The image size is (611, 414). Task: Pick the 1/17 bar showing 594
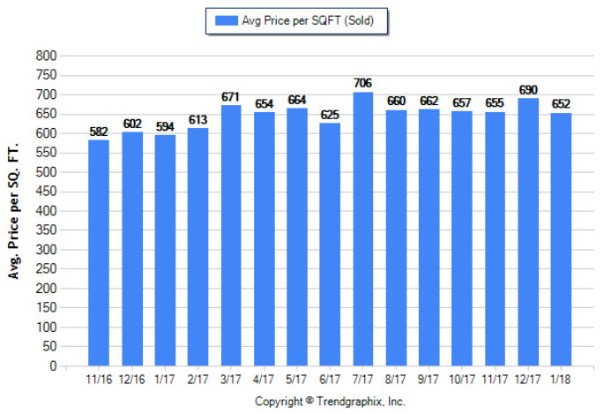(165, 251)
